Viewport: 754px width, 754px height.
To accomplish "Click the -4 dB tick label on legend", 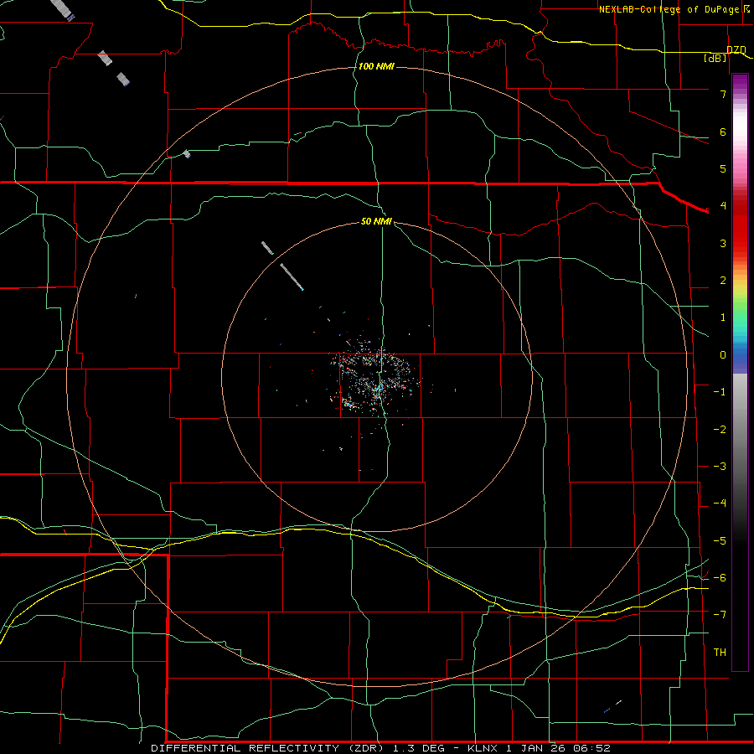I will click(x=720, y=504).
